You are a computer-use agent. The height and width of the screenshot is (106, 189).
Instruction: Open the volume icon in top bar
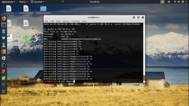pyautogui.click(x=179, y=2)
